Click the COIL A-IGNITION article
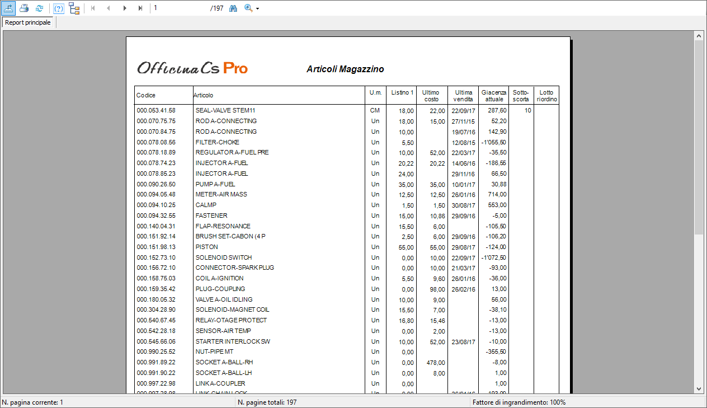Image resolution: width=707 pixels, height=408 pixels. coord(220,278)
